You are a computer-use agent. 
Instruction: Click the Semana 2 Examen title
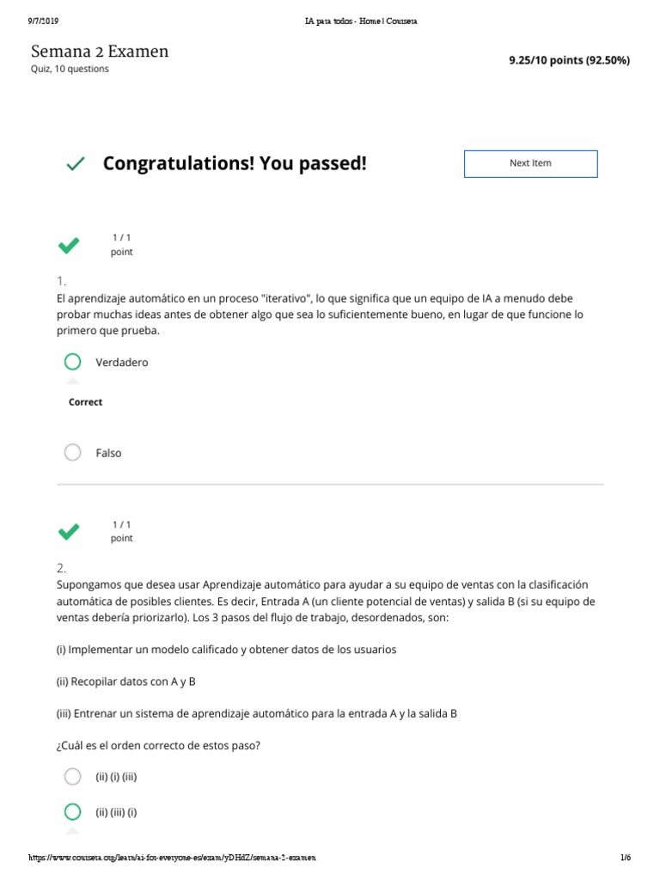(100, 52)
